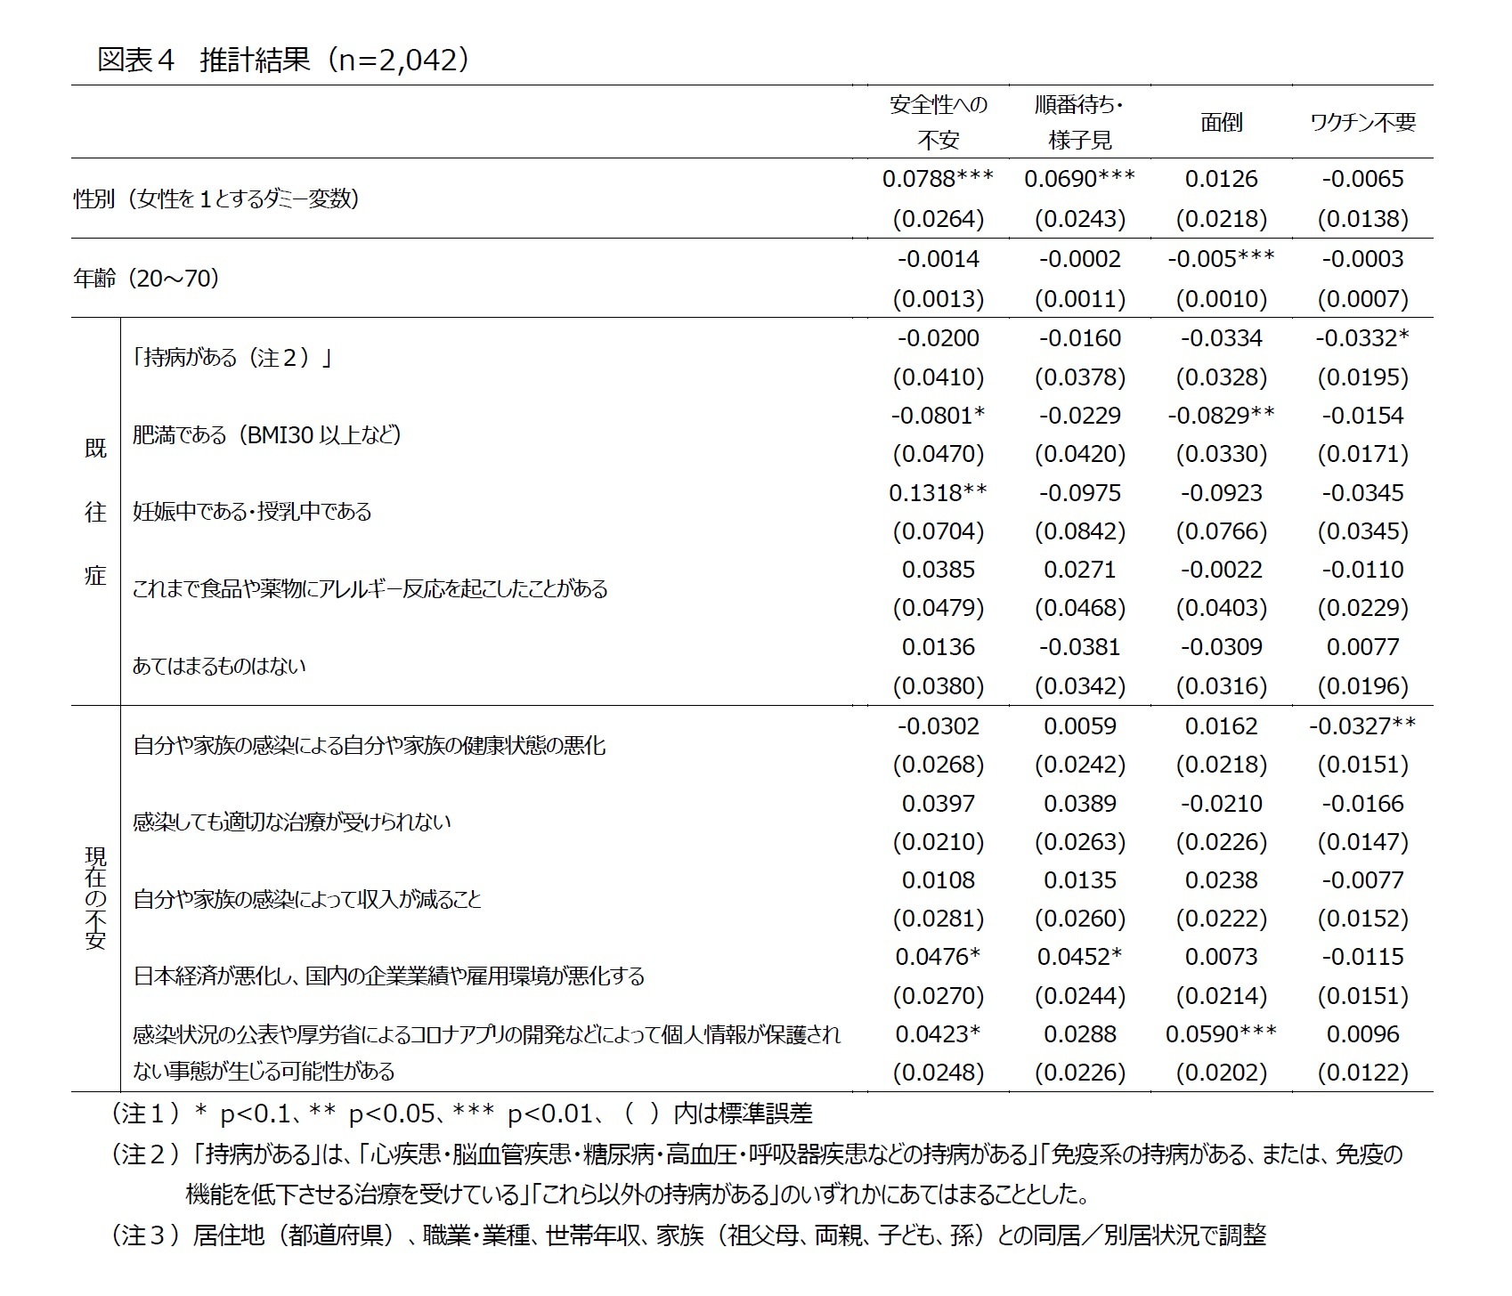Screen dimensions: 1512x1296
Task: Click value -0.0801* in 肥満 row
Action: point(939,416)
